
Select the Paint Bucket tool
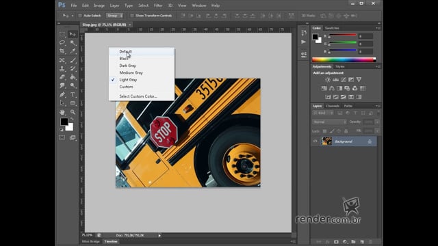coord(73,77)
